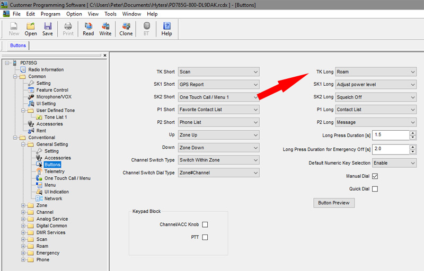Expand the Zone folder
Image resolution: width=424 pixels, height=271 pixels.
pos(23,205)
